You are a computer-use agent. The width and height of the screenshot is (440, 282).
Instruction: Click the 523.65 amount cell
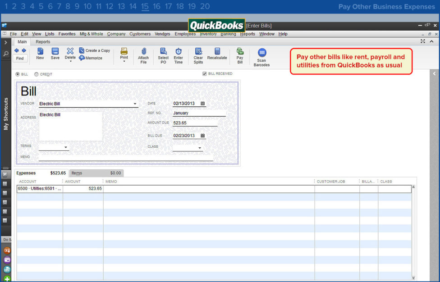pyautogui.click(x=83, y=189)
